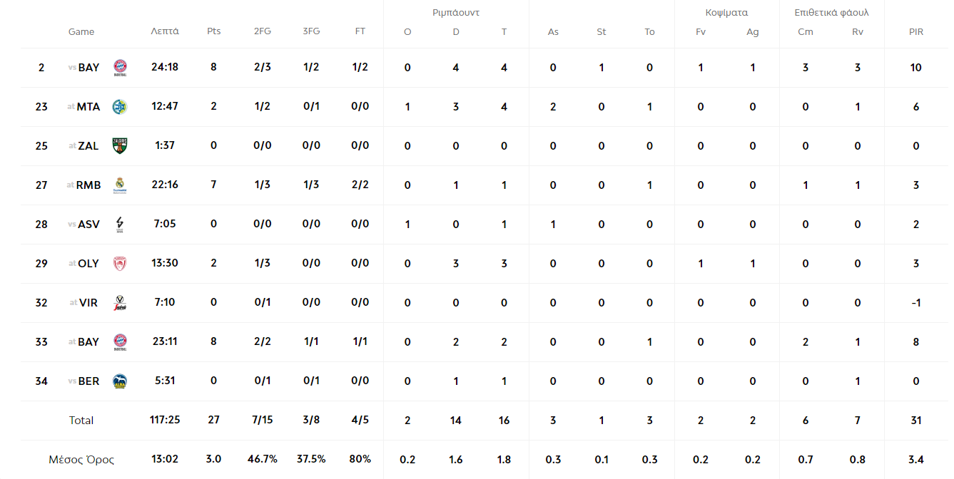
Task: Click the Bayern logo in game 2 row
Action: (120, 68)
